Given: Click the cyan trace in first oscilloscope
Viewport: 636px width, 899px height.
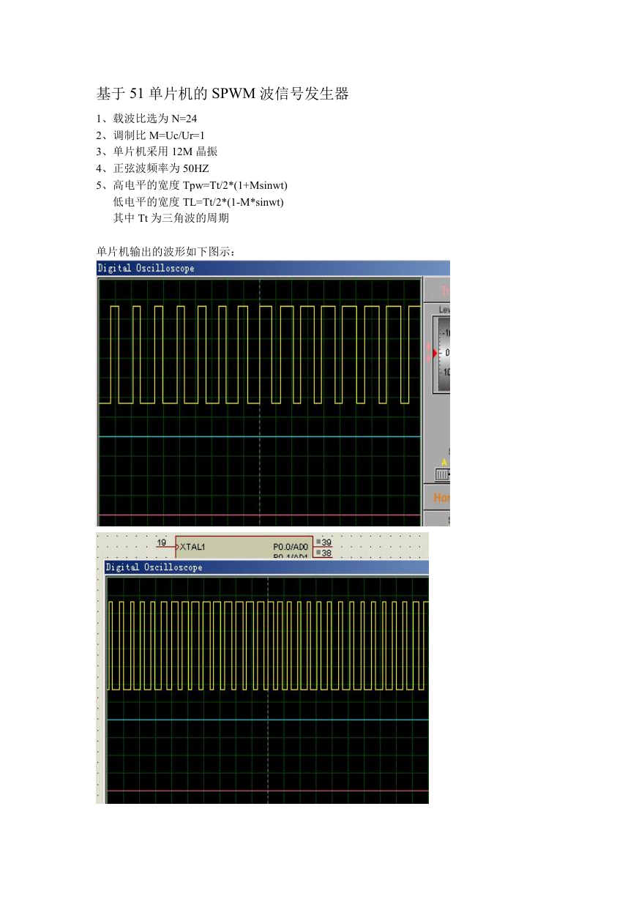Looking at the screenshot, I should click(259, 436).
